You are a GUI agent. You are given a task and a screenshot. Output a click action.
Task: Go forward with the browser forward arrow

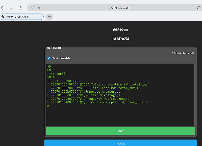[11, 8]
